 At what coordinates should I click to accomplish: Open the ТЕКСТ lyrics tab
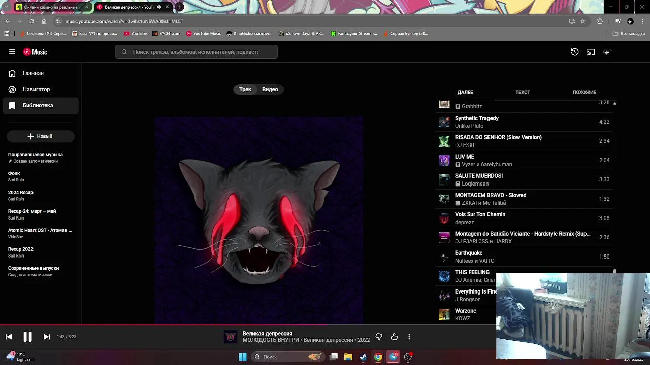tap(523, 92)
